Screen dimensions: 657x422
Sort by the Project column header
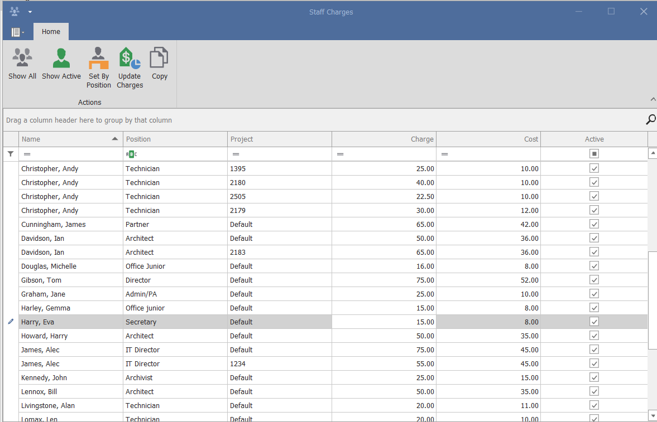[280, 139]
